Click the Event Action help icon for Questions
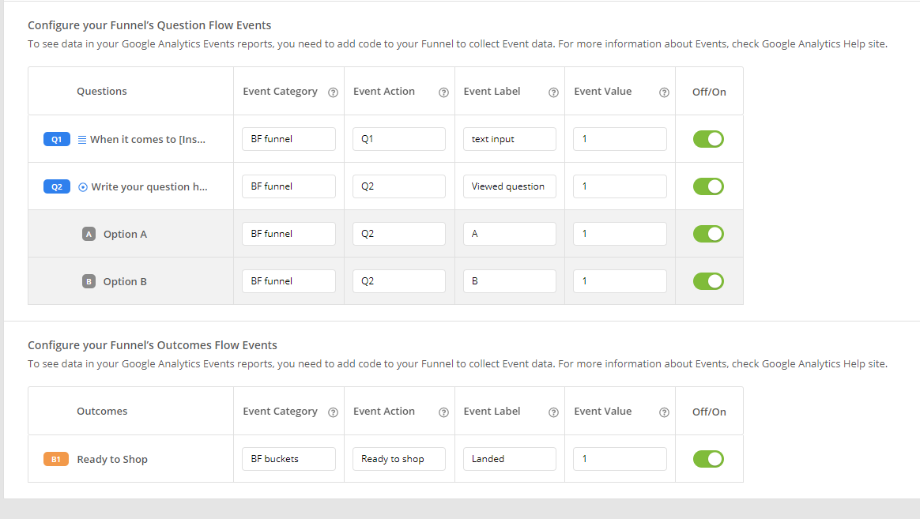 tap(443, 92)
